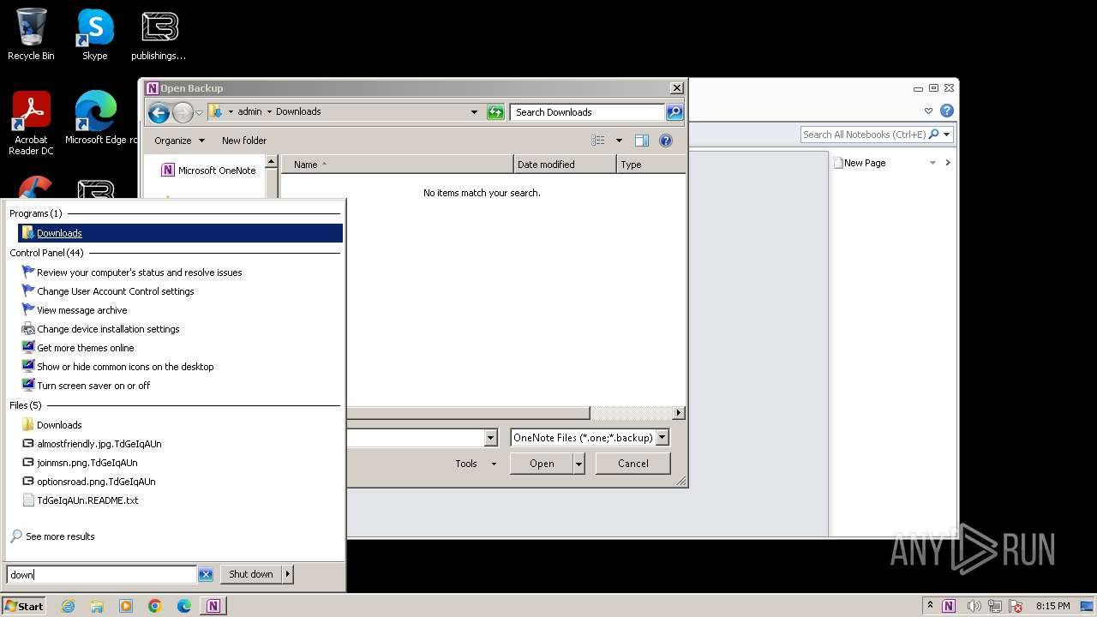Toggle the preview pane icon
This screenshot has width=1097, height=617.
pos(641,141)
